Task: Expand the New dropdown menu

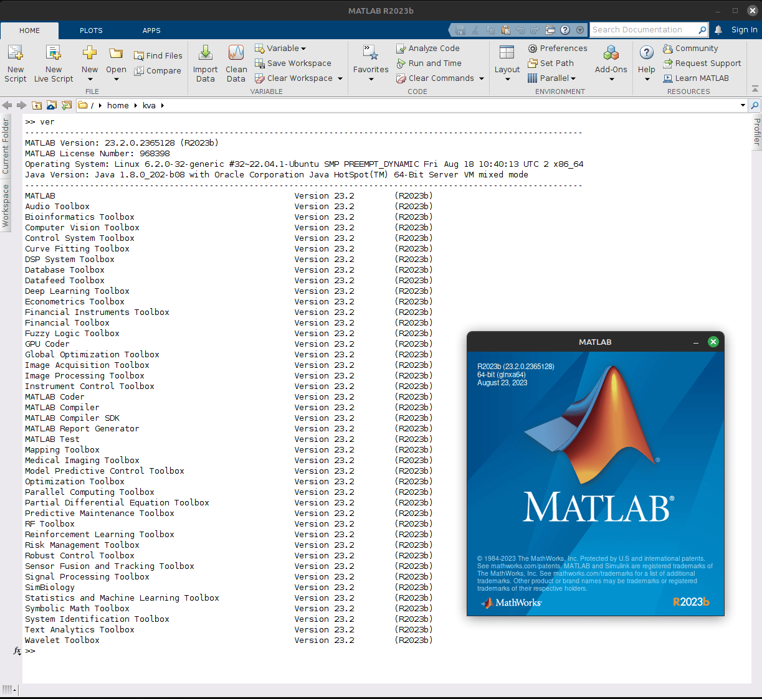Action: 90,79
